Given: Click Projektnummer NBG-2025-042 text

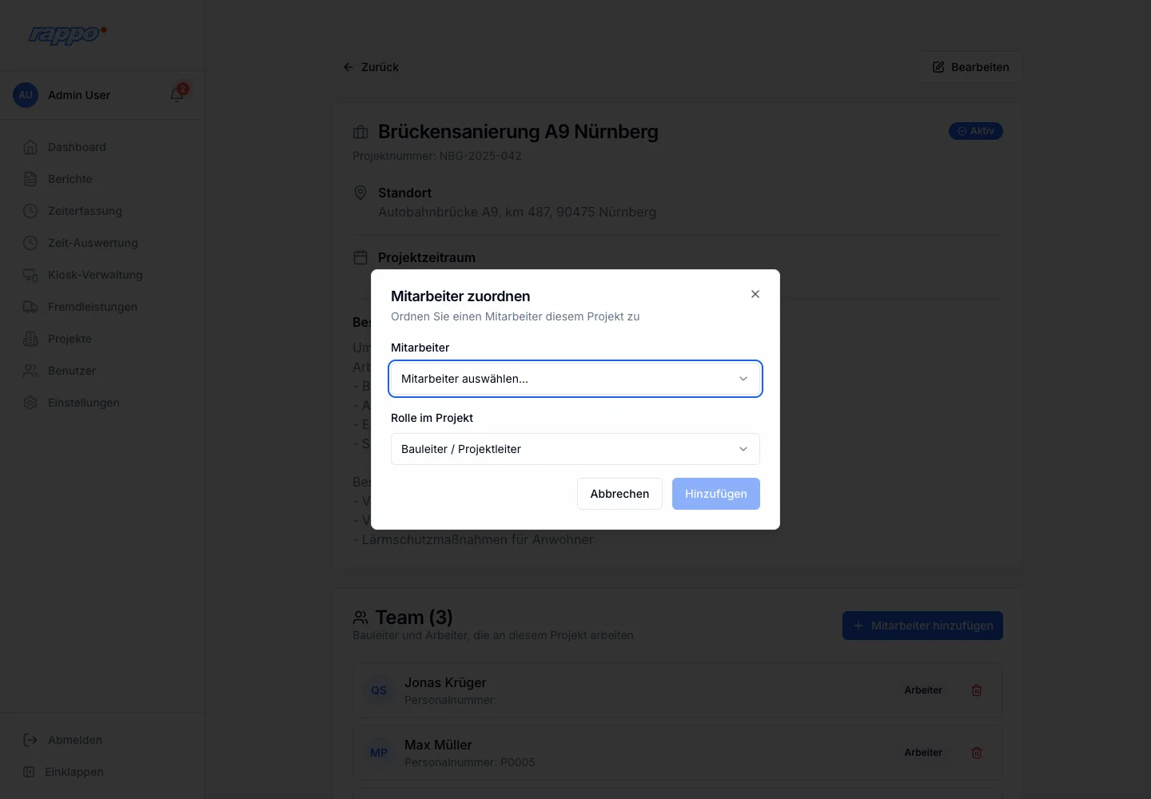Looking at the screenshot, I should point(437,156).
